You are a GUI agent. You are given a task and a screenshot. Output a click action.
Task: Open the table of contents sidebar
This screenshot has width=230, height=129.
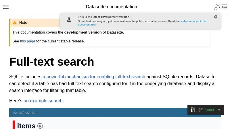tap(224, 7)
